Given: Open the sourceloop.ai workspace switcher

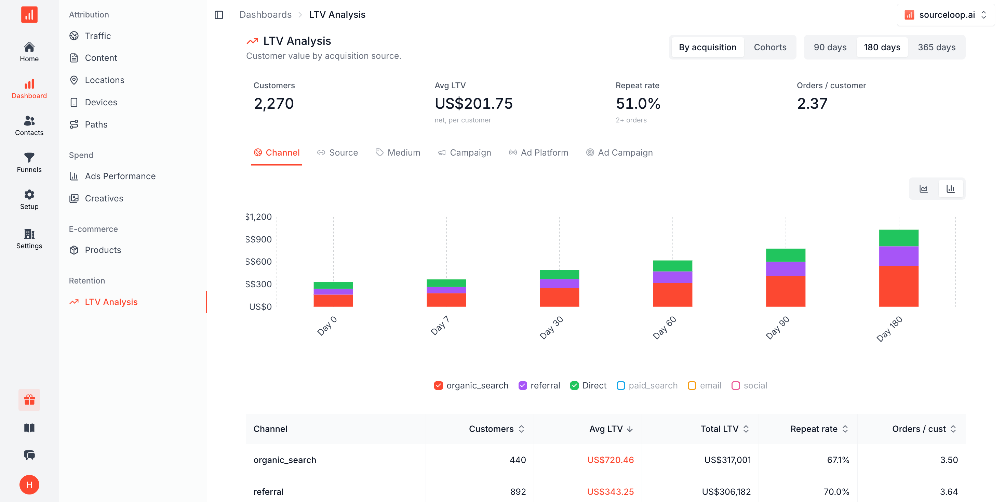Looking at the screenshot, I should click(x=946, y=15).
